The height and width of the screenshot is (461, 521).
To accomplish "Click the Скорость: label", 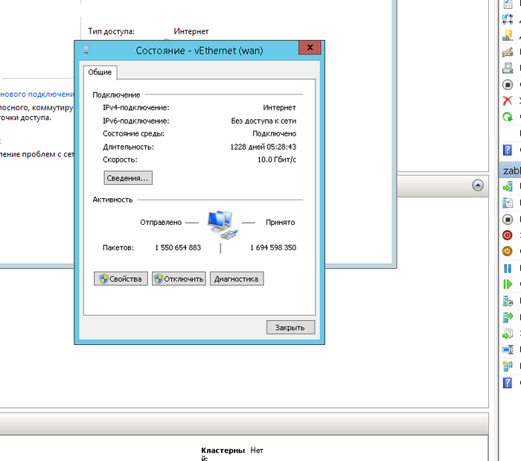I will 120,160.
